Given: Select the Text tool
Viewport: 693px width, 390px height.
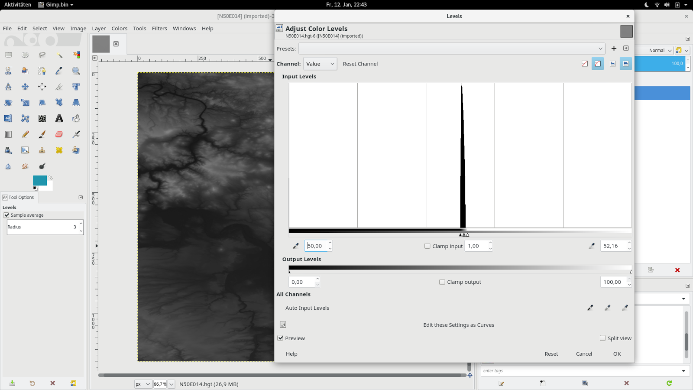Looking at the screenshot, I should point(59,118).
